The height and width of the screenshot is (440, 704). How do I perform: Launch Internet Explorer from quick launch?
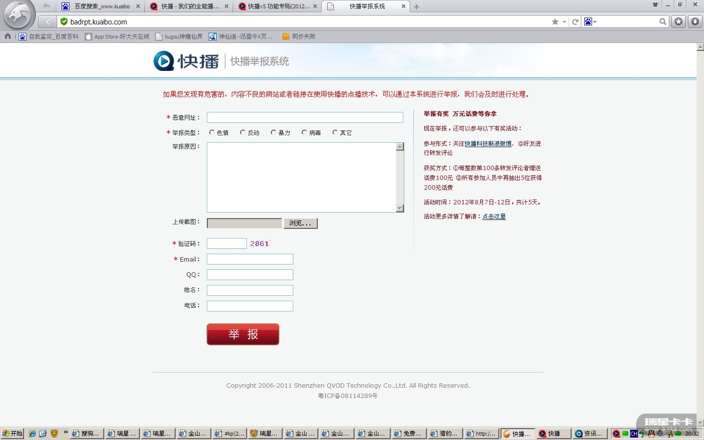tap(32, 434)
